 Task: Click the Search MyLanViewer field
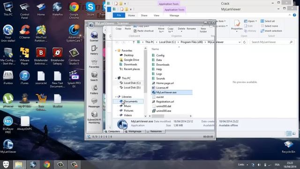(x=272, y=42)
